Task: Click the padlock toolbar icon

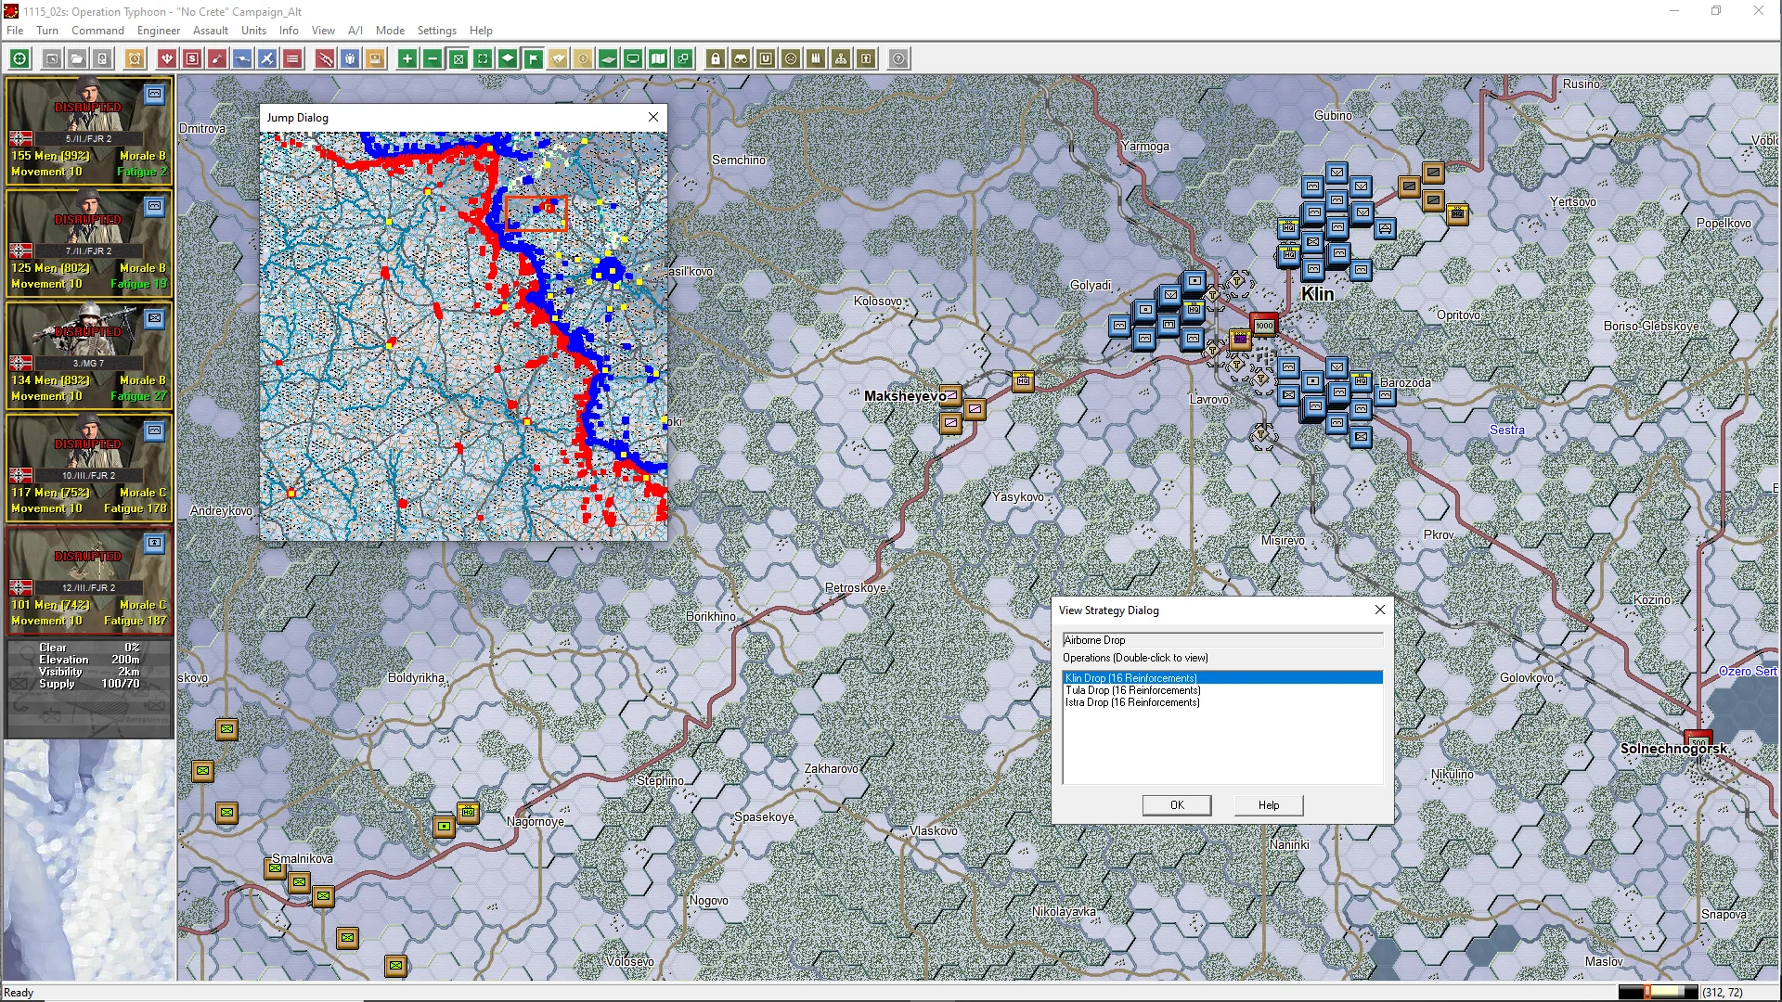Action: click(716, 58)
